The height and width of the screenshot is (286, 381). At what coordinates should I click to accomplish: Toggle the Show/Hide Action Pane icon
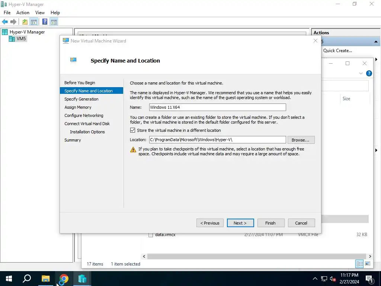(54, 22)
